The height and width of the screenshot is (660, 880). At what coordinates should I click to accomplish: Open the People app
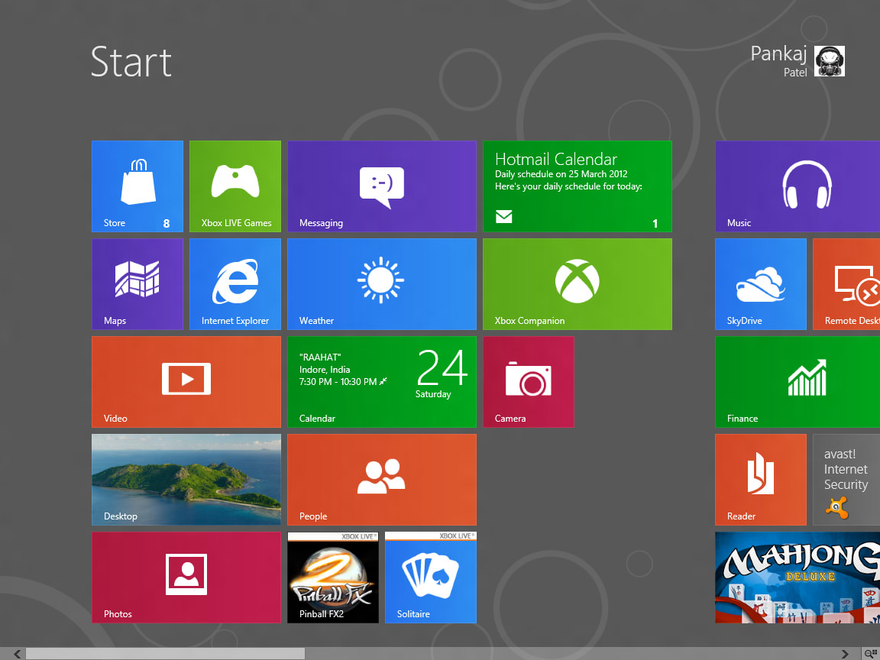[x=381, y=479]
